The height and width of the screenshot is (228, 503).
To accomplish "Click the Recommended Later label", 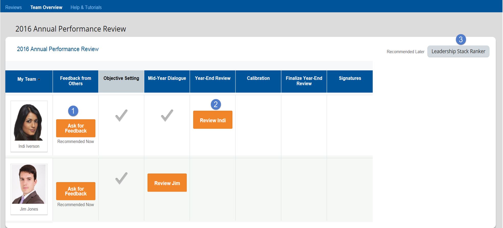I will tap(406, 52).
